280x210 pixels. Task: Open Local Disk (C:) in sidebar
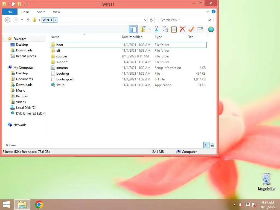coord(24,108)
